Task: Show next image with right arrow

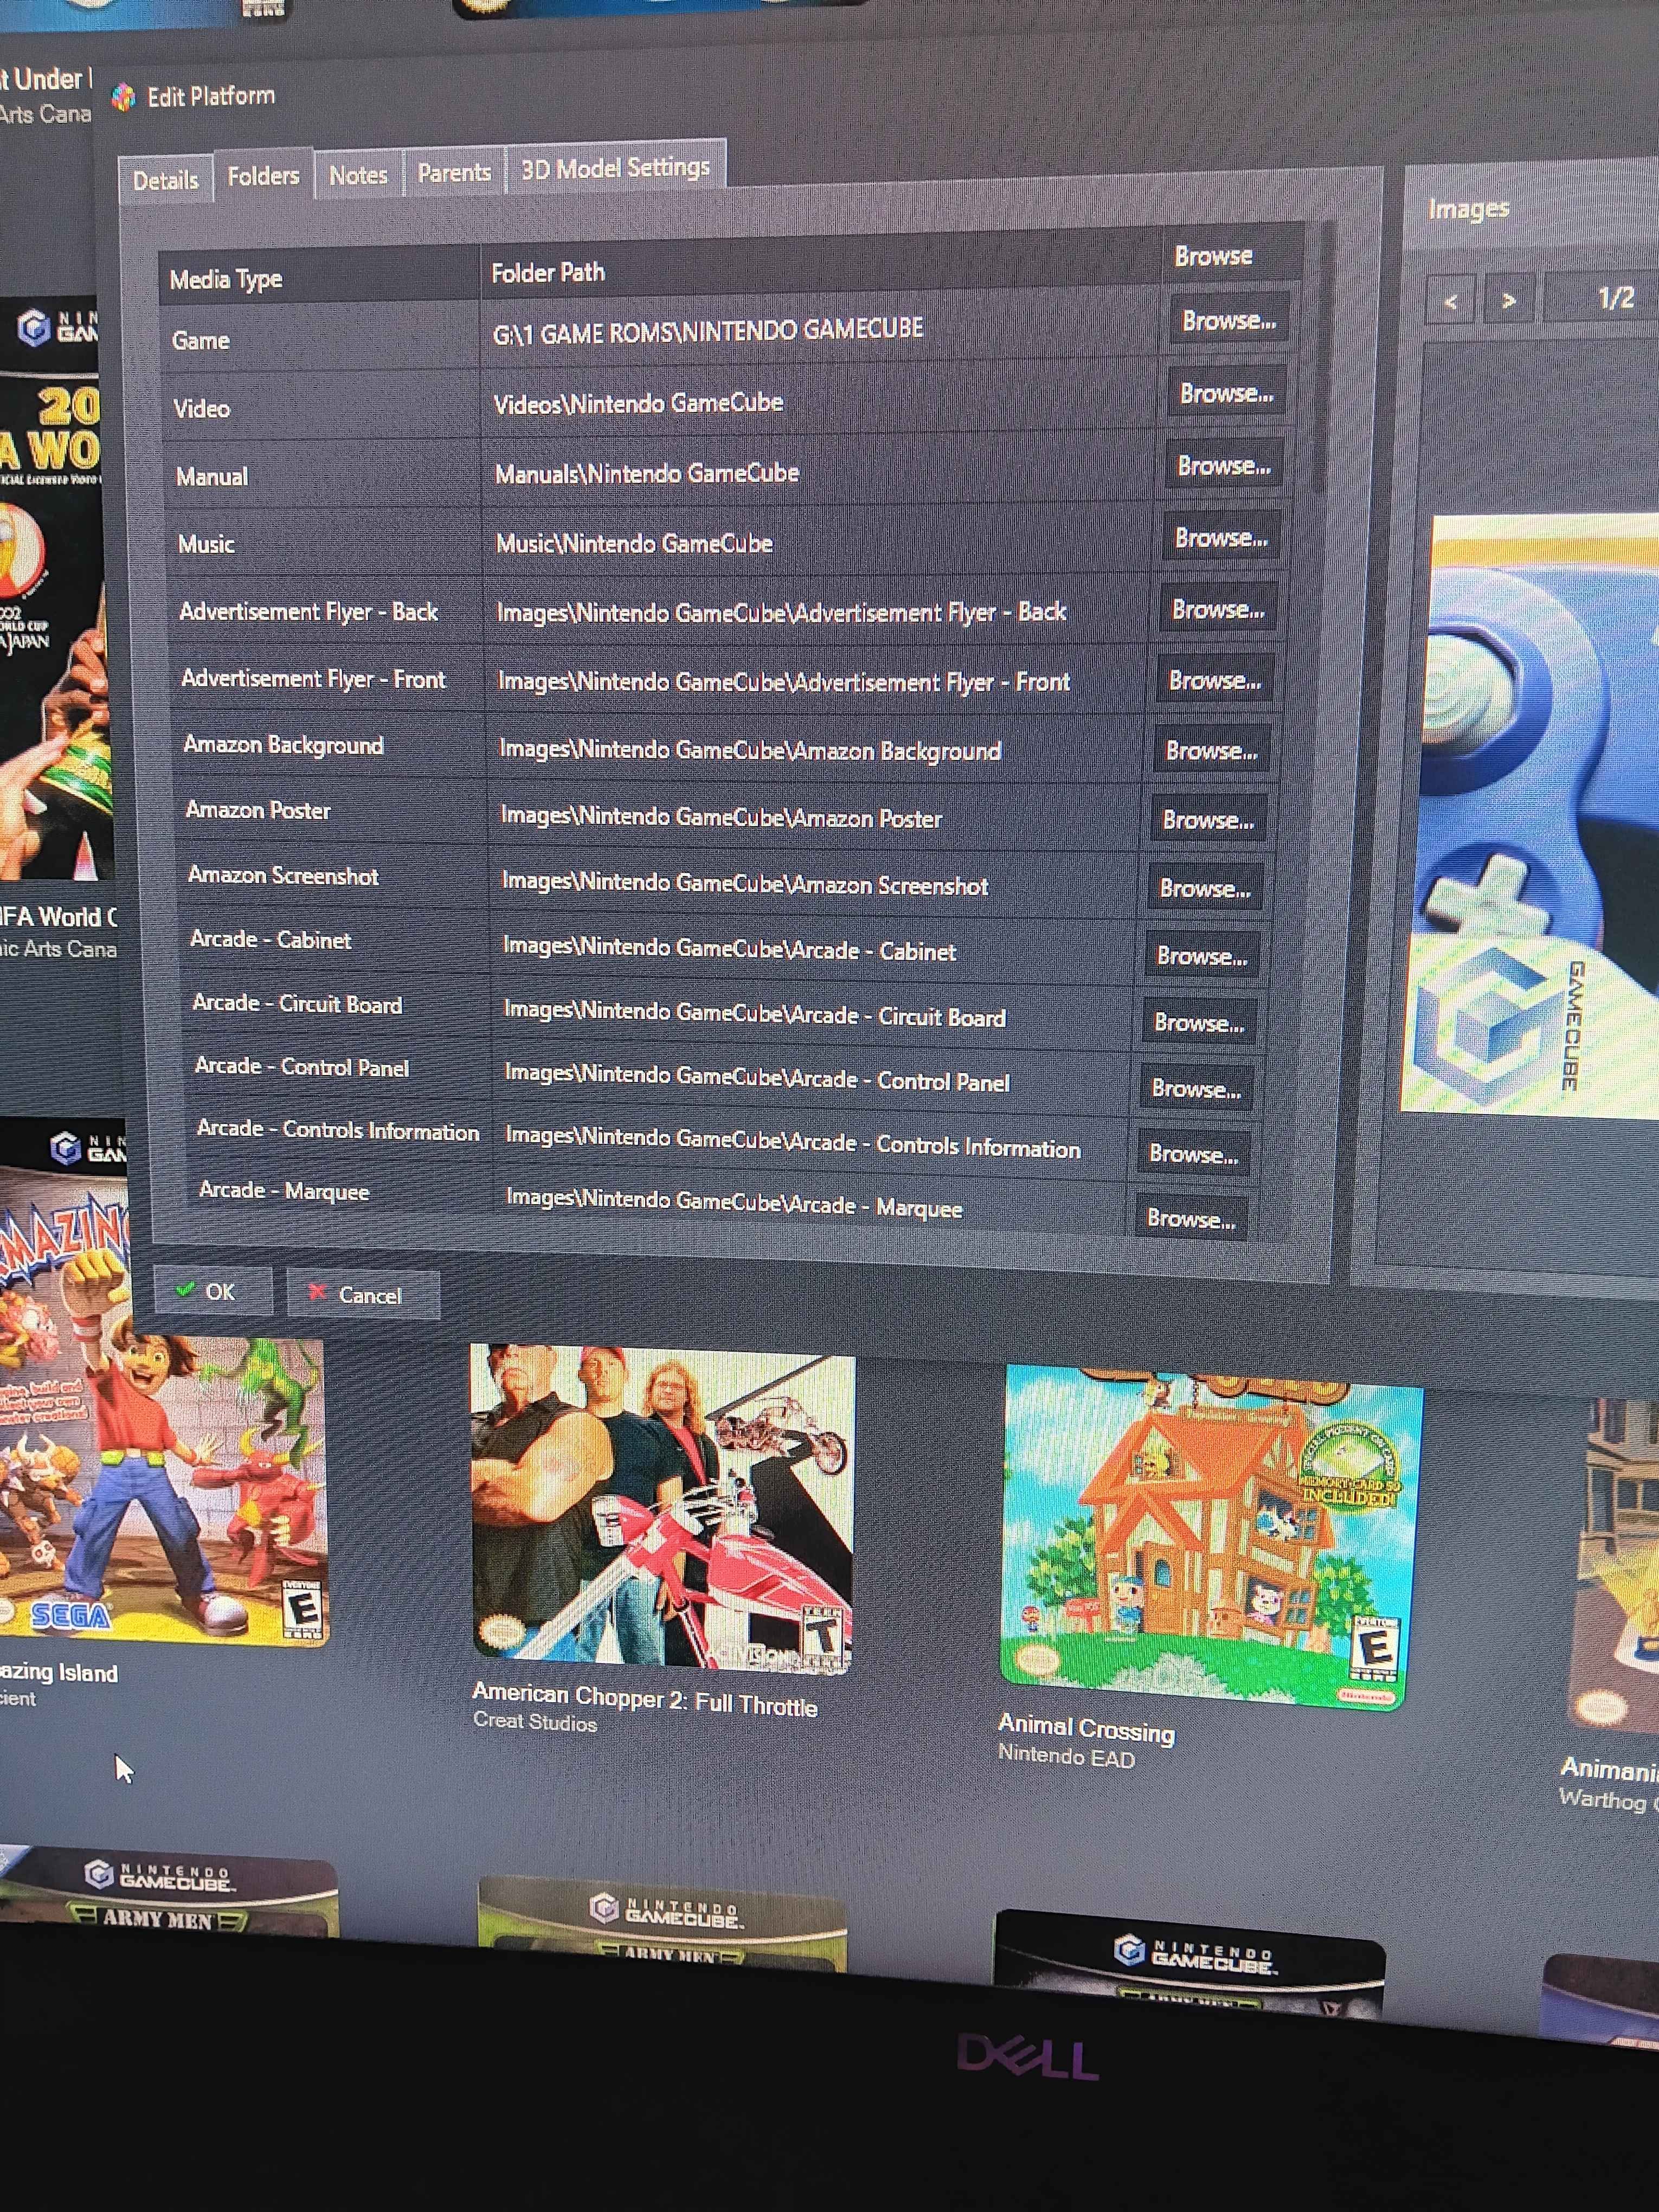Action: click(1508, 299)
